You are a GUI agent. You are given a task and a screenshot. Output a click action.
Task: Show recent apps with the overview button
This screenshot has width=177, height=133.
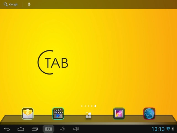pos(35,129)
